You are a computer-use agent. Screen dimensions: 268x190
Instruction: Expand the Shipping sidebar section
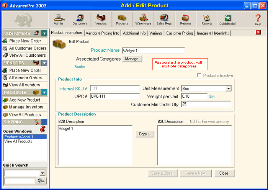44,122
